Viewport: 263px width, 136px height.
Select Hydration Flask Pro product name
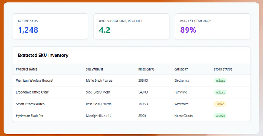30,116
